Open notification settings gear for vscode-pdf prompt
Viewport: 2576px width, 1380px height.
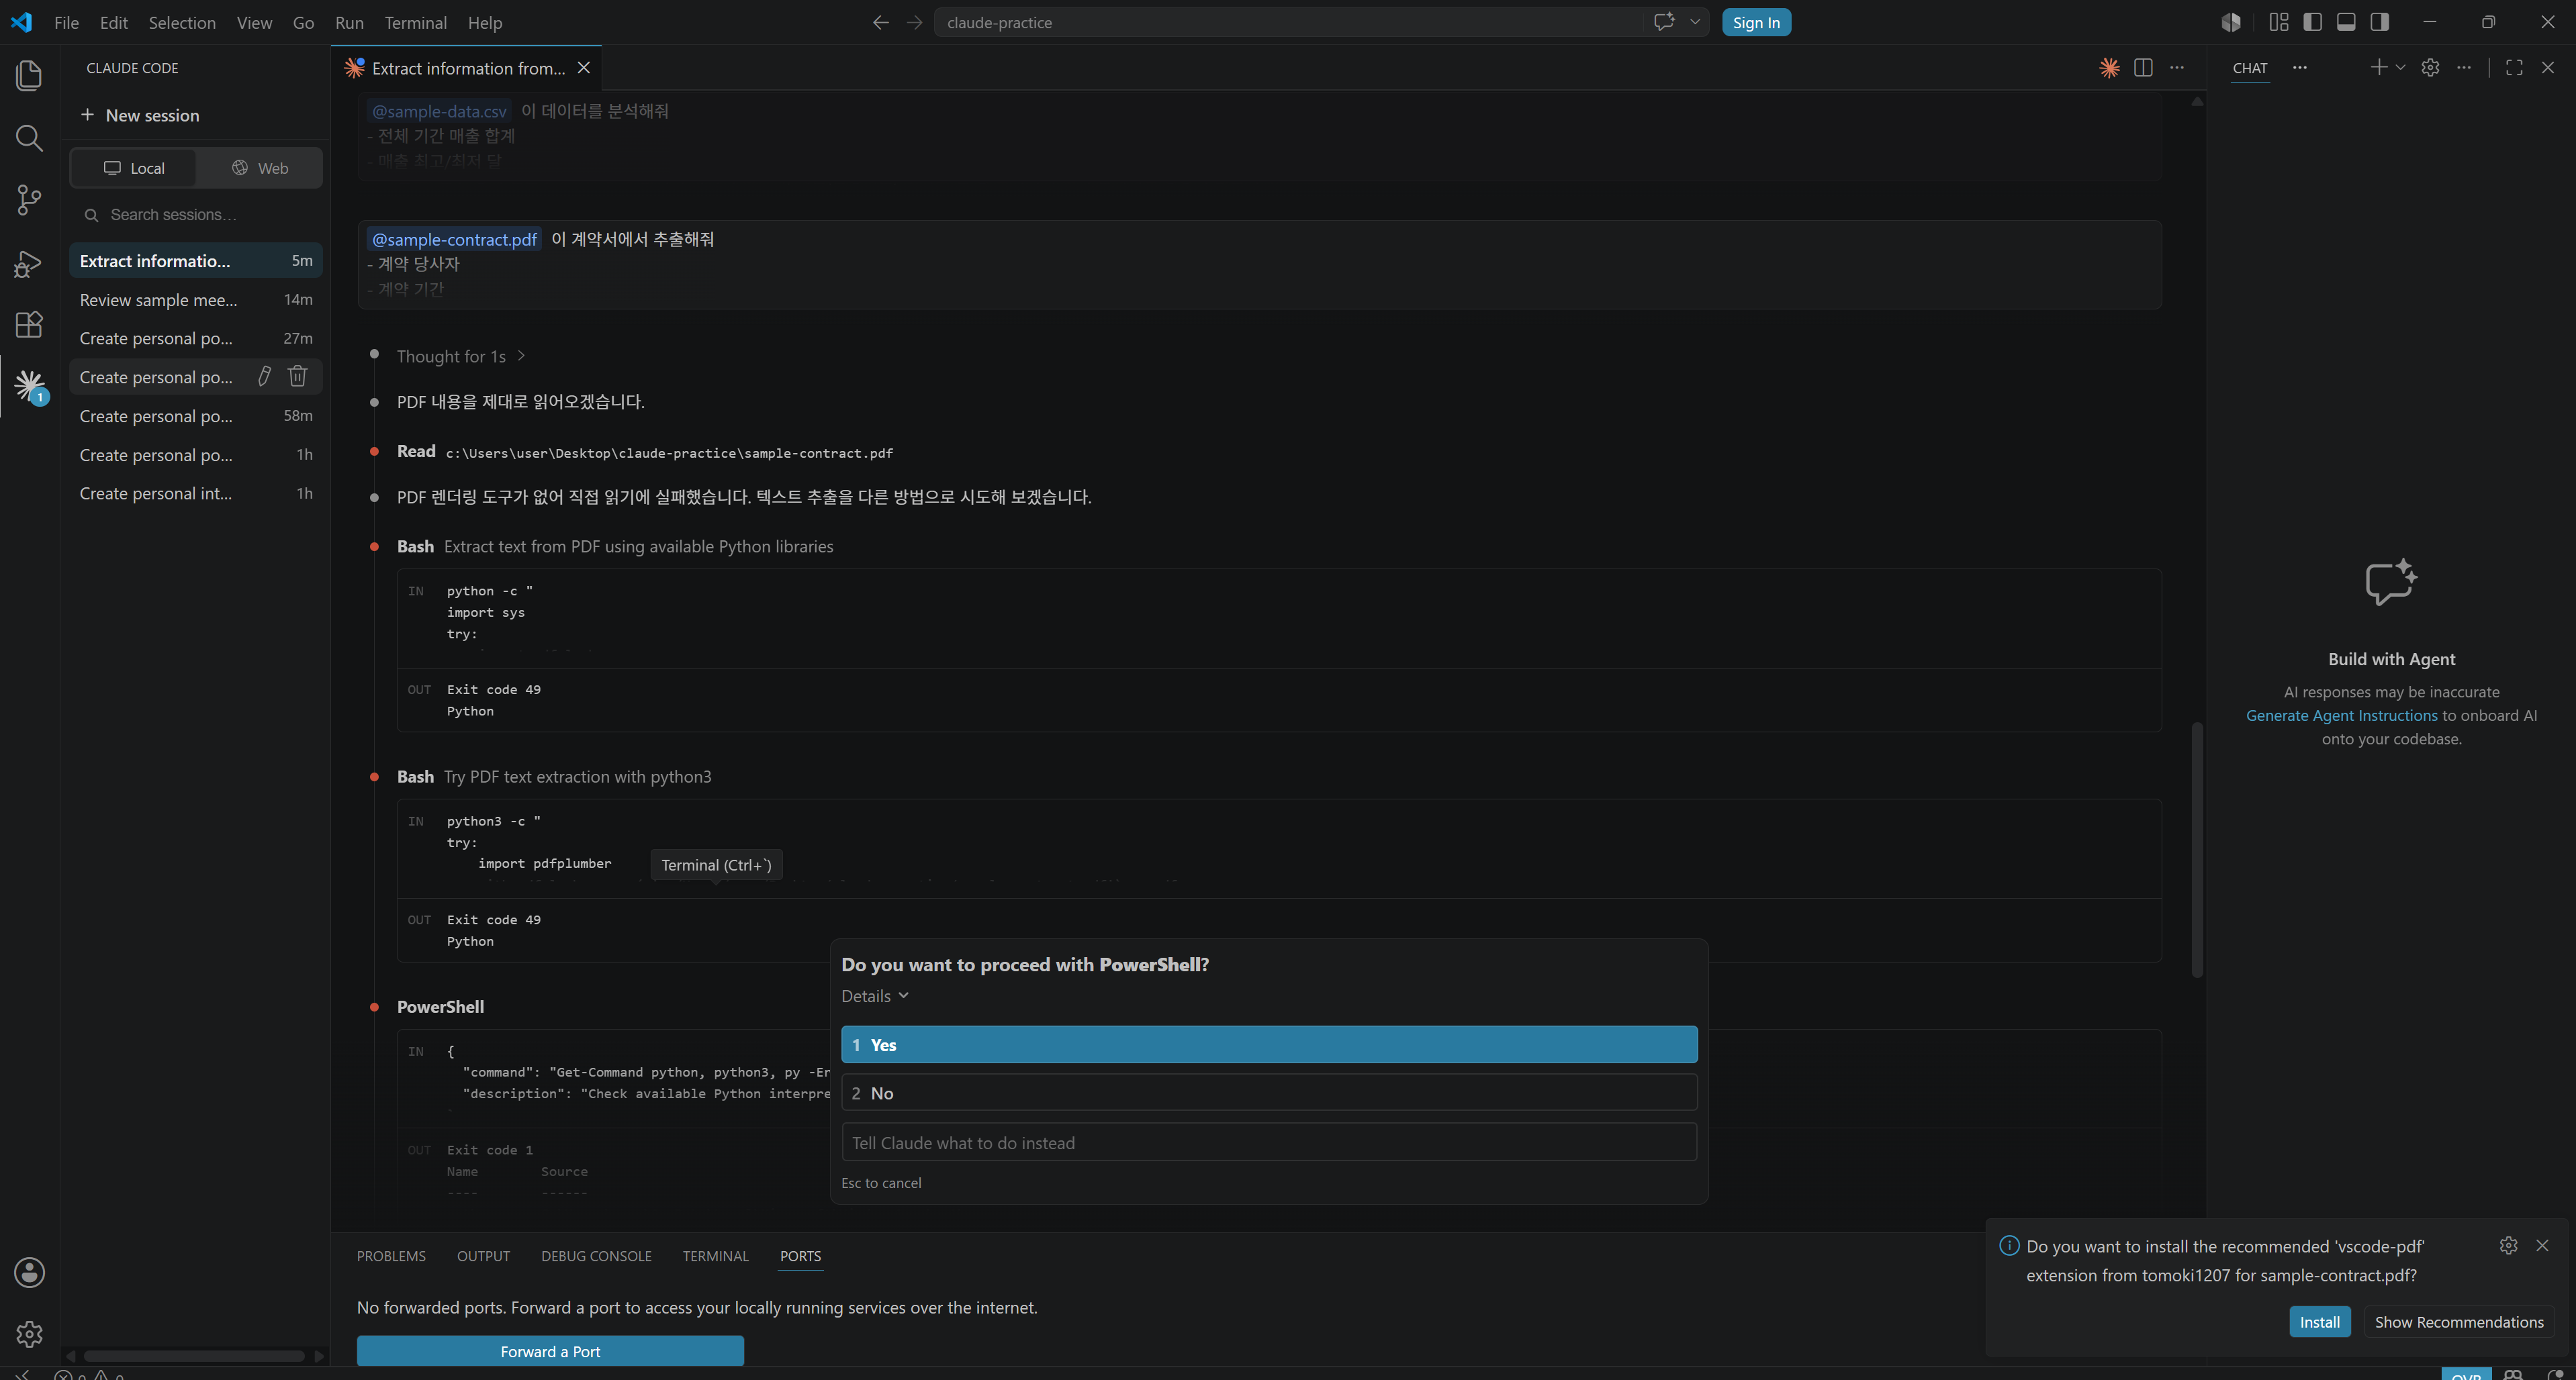(x=2509, y=1245)
